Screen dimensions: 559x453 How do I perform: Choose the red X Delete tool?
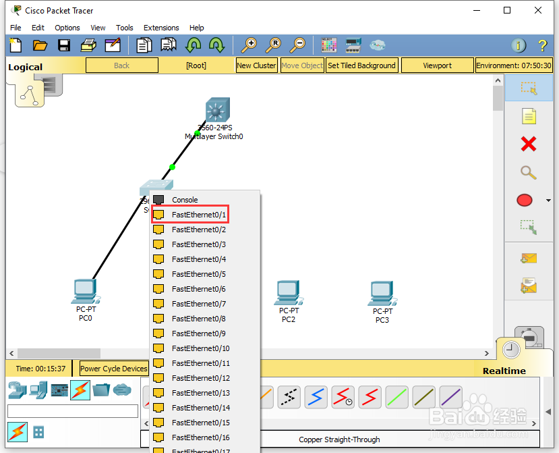pyautogui.click(x=529, y=144)
